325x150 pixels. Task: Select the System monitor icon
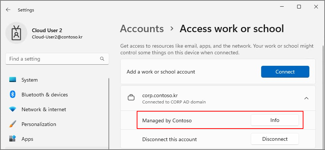[x=13, y=80]
